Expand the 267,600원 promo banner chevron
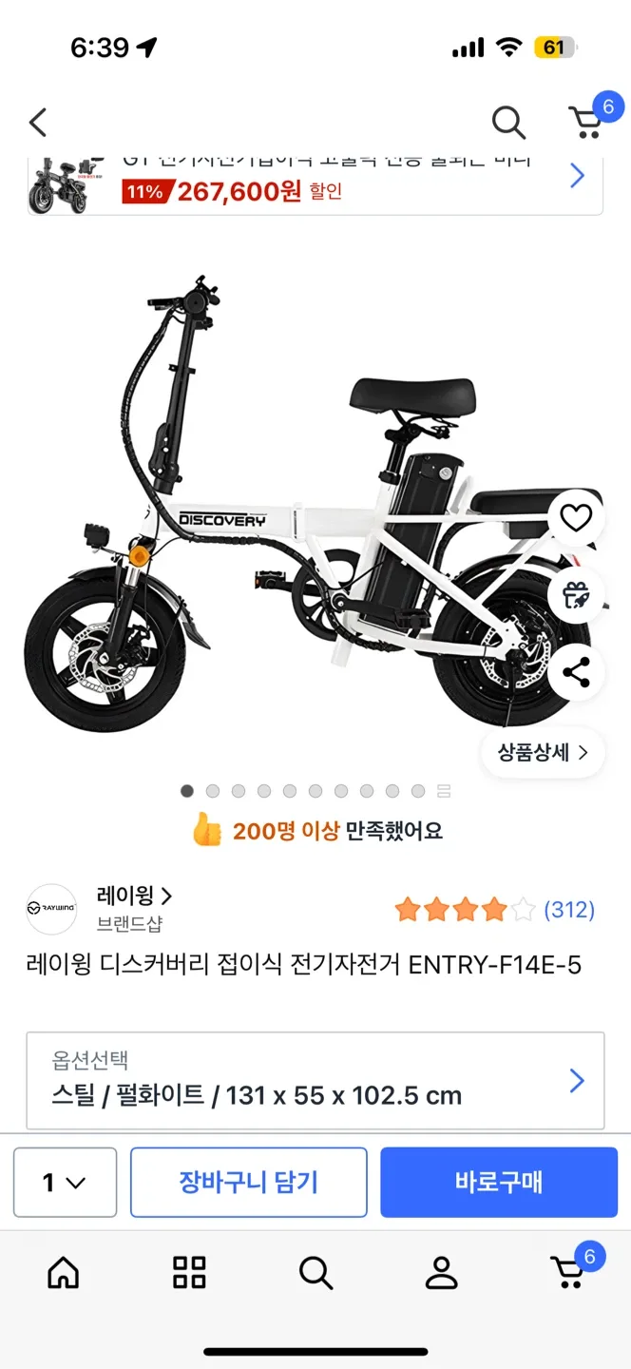The width and height of the screenshot is (631, 1369). [x=577, y=176]
